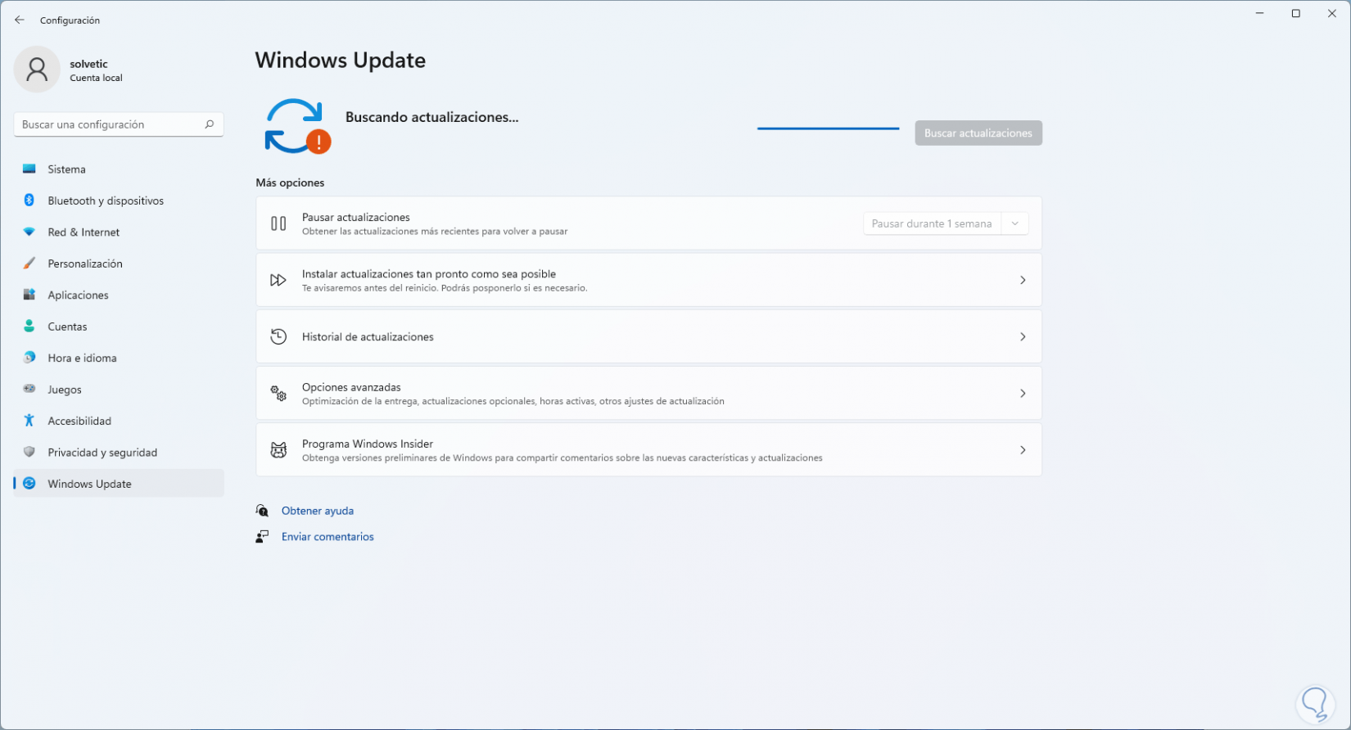Open the Pausar durante 1 semana dropdown arrow
Screen dimensions: 1351x730
[x=1015, y=223]
